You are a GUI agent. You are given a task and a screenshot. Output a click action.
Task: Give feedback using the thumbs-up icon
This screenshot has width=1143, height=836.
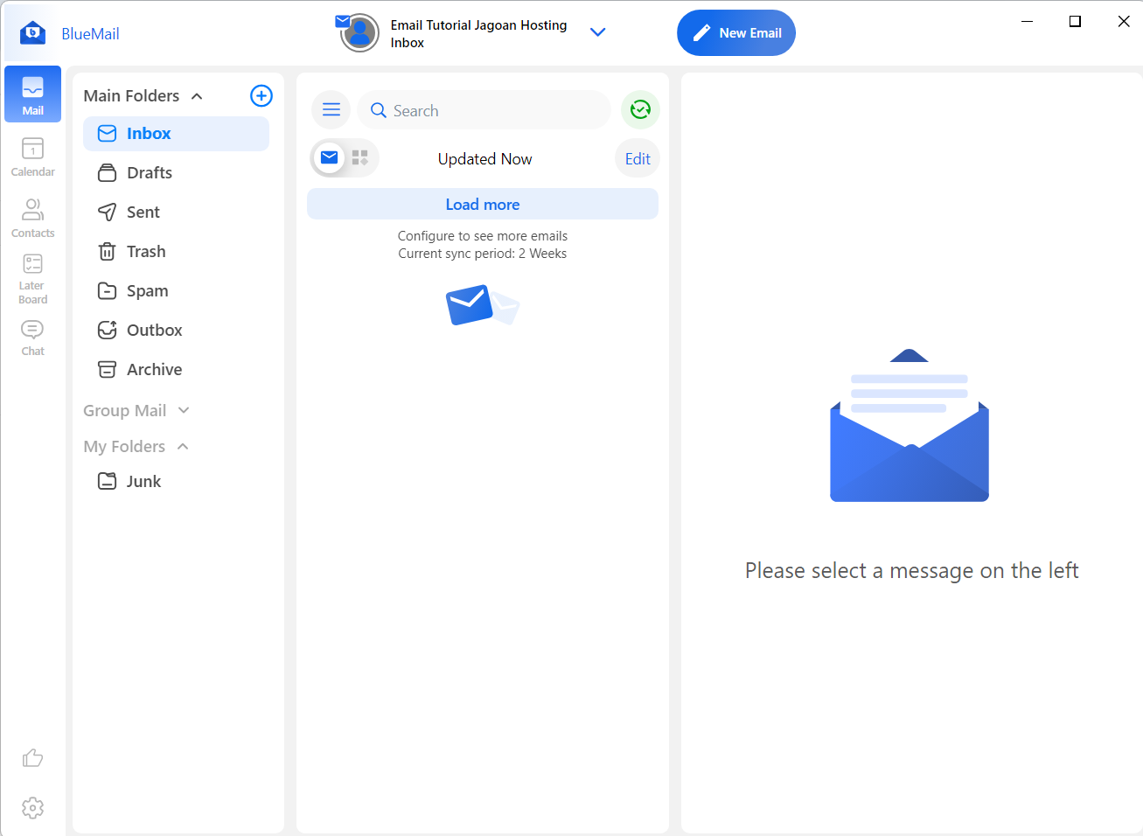click(x=32, y=757)
